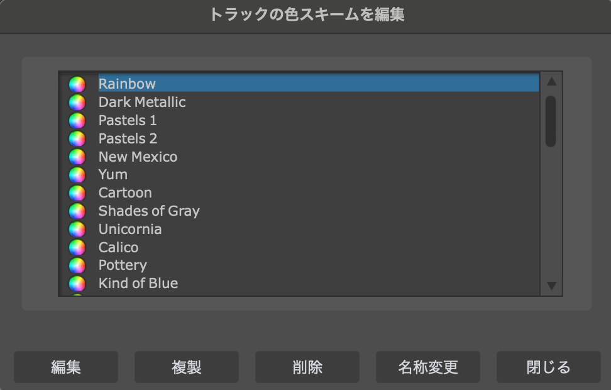Click the Dark Metallic color wheel icon
The width and height of the screenshot is (611, 390).
(x=77, y=103)
